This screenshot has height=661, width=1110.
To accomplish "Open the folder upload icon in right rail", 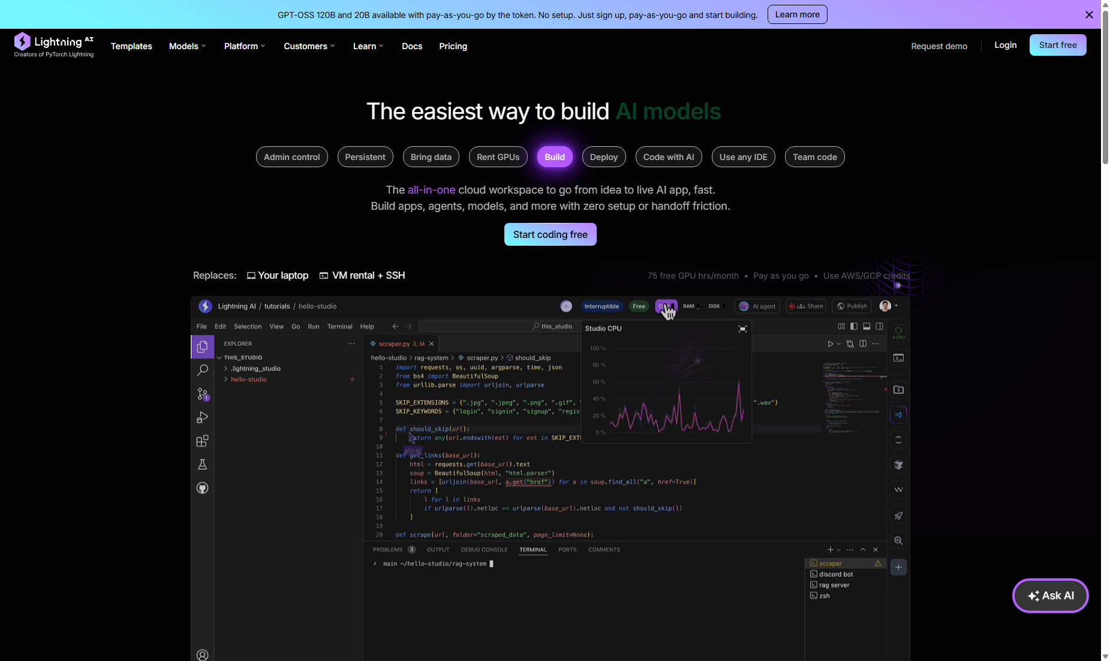I will 898,390.
